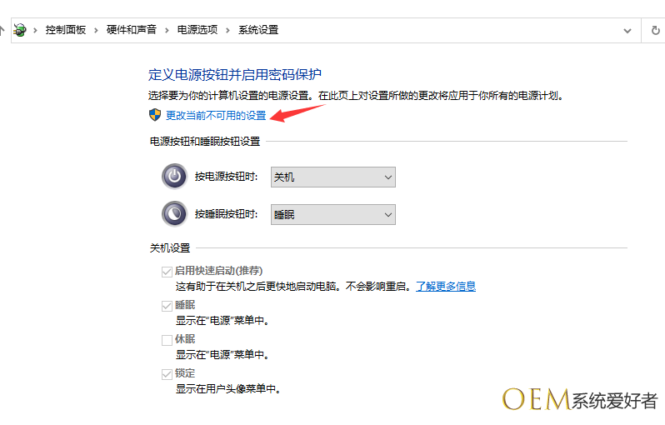Go to 电源选项 in the breadcrumb

197,30
